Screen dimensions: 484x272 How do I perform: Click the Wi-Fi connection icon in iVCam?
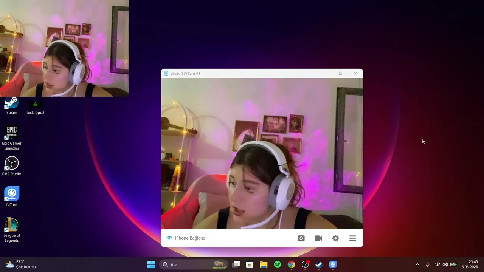[169, 238]
